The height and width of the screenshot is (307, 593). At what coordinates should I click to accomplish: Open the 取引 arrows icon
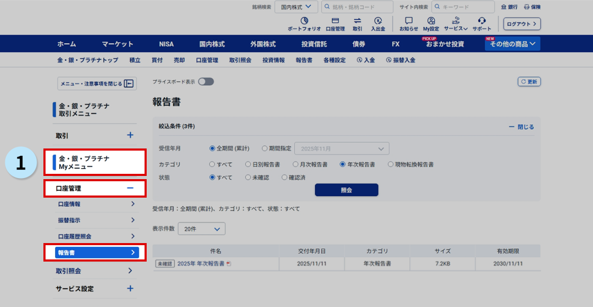tap(357, 21)
